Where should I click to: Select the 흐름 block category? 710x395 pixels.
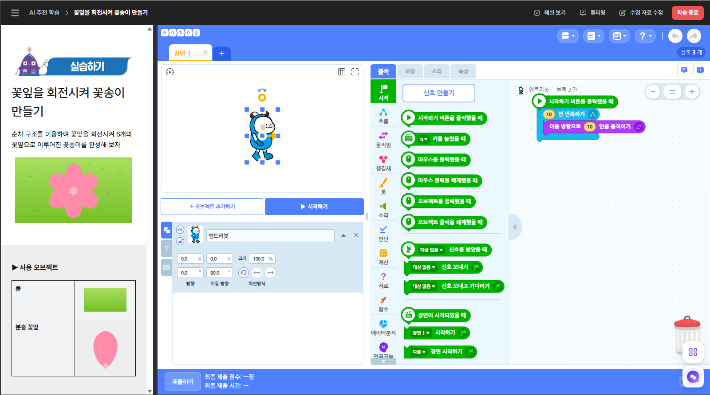pyautogui.click(x=383, y=116)
